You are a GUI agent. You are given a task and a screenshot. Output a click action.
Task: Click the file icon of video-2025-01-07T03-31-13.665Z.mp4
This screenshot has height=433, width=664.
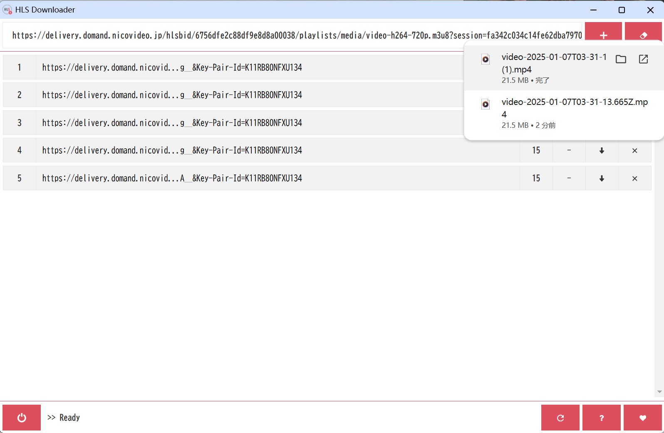point(486,104)
